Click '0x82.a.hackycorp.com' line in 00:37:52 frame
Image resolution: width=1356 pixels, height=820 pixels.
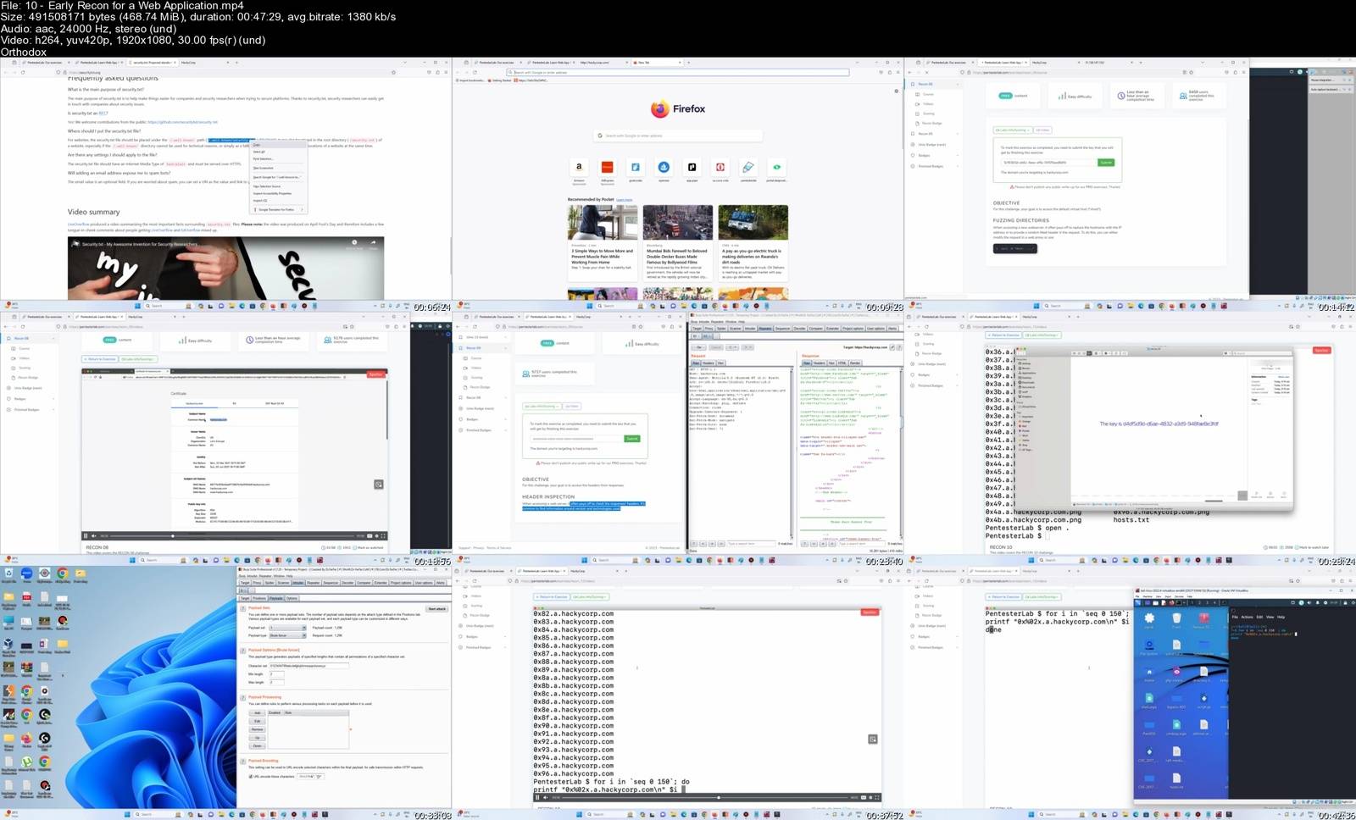coord(573,614)
